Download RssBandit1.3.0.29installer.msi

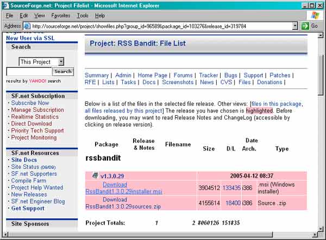[x=124, y=188]
